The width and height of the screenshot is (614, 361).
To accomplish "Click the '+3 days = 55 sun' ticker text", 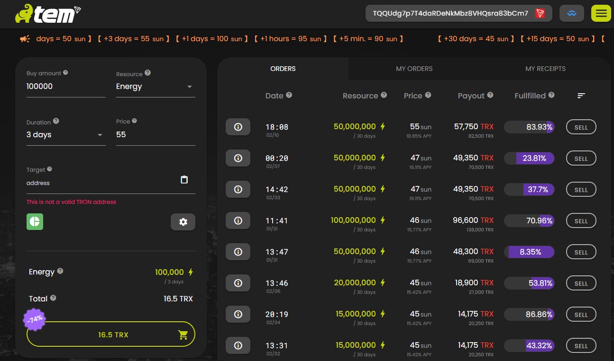I will (x=134, y=39).
